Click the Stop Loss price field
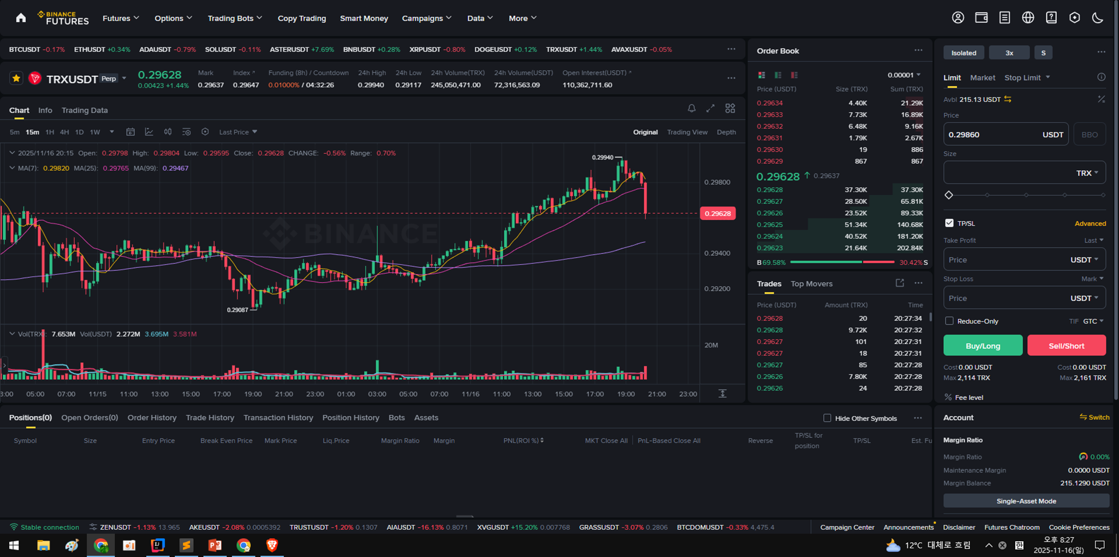This screenshot has height=557, width=1119. point(1025,298)
